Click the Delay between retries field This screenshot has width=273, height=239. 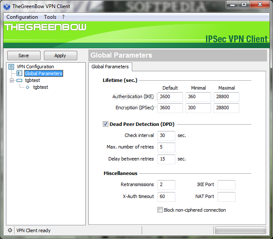(166, 159)
